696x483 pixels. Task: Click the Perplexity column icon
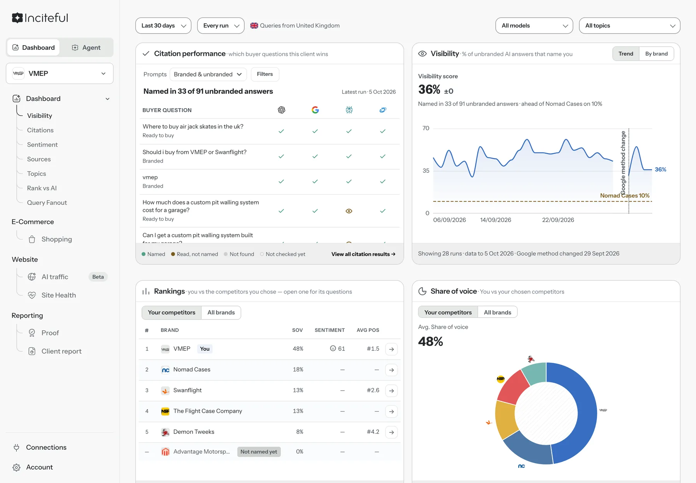[349, 110]
